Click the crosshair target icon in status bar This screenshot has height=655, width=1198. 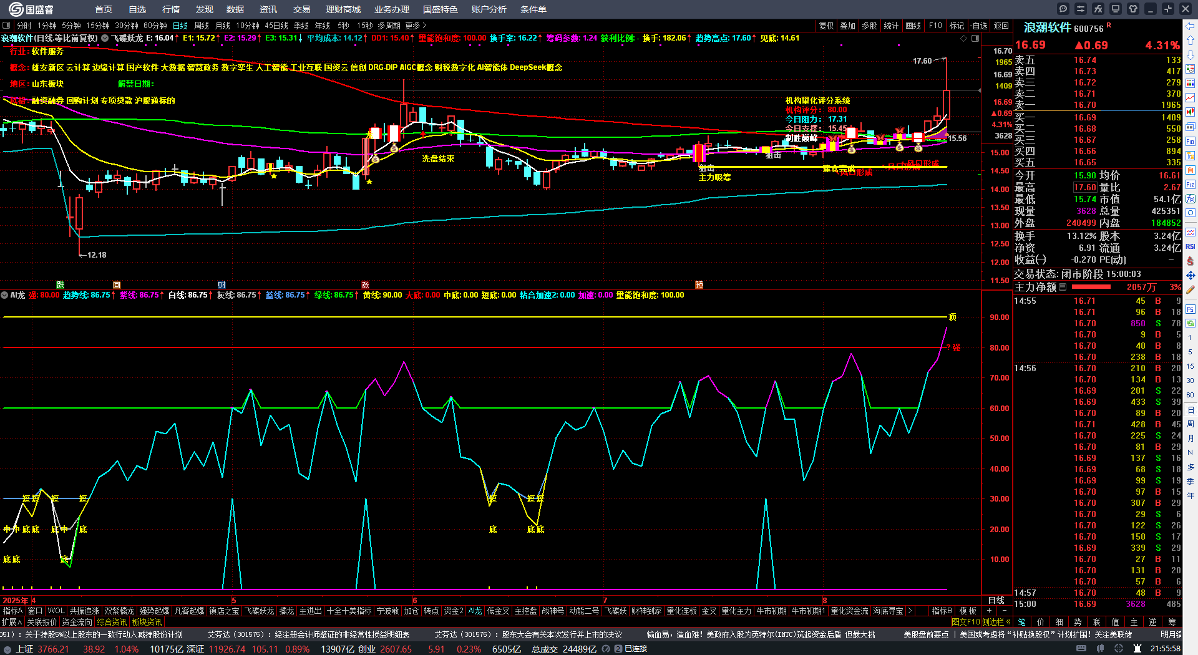pos(1119,649)
